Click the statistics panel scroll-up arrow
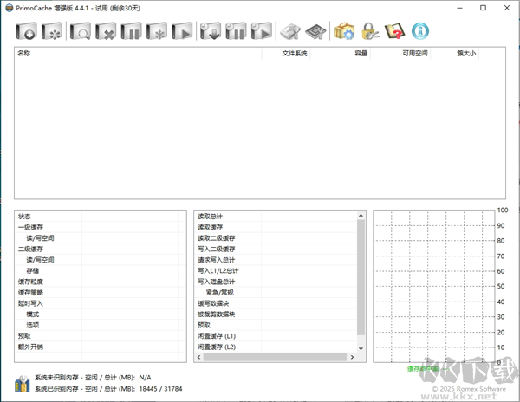Viewport: 520px width, 402px height. click(x=361, y=216)
